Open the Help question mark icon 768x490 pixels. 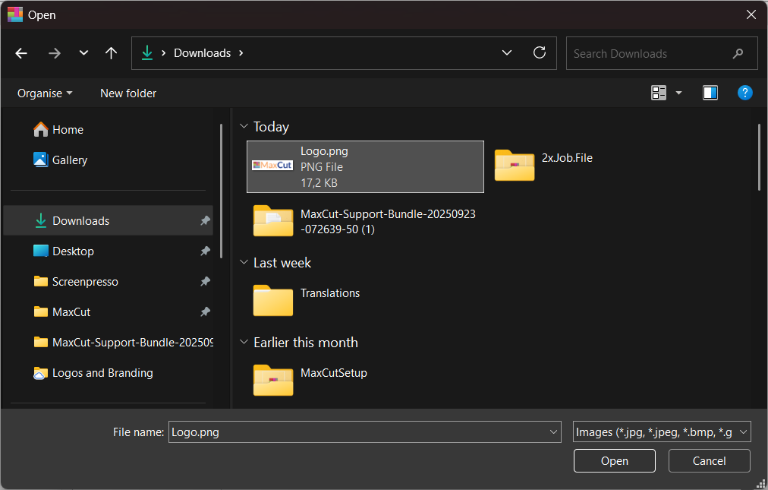point(744,93)
